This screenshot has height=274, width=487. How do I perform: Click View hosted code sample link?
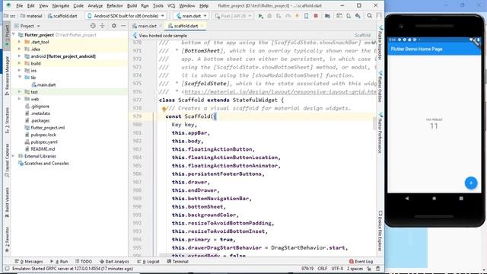point(163,36)
